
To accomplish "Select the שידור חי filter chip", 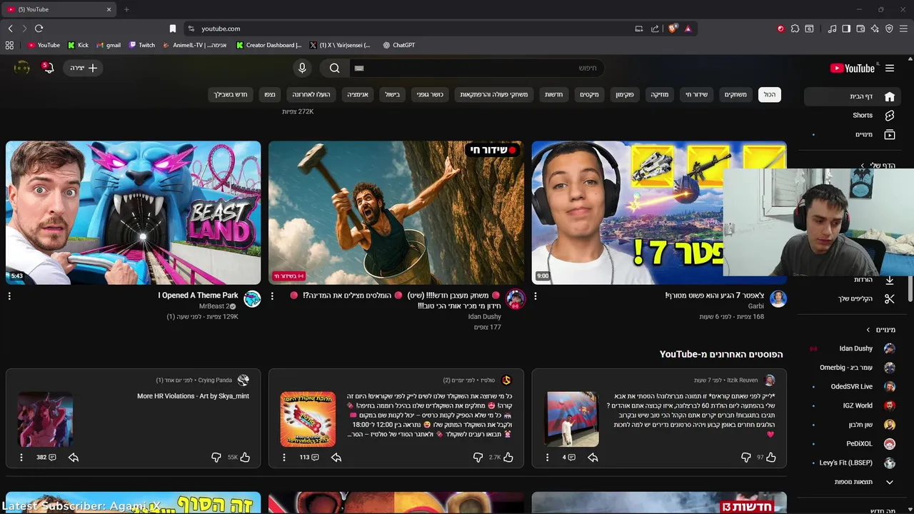I will (696, 94).
